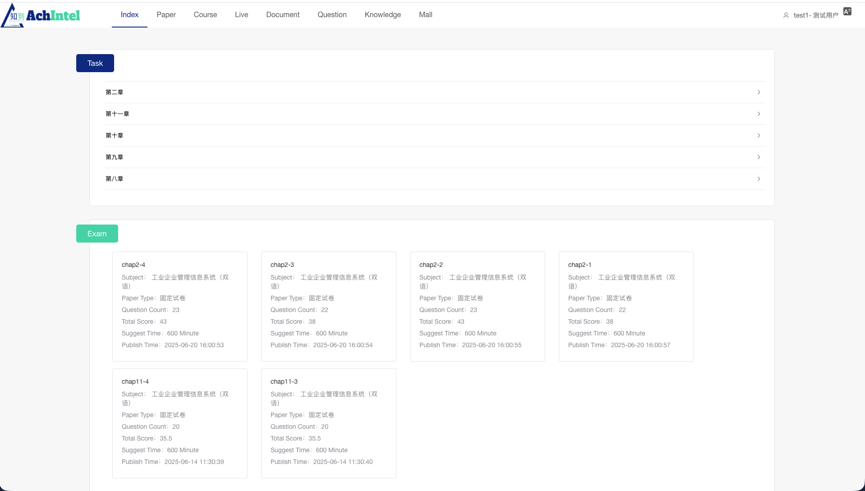865x491 pixels.
Task: Click the Task section label
Action: pyautogui.click(x=95, y=63)
